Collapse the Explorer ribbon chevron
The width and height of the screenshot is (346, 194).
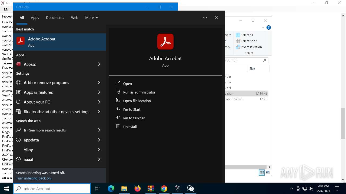point(262,27)
